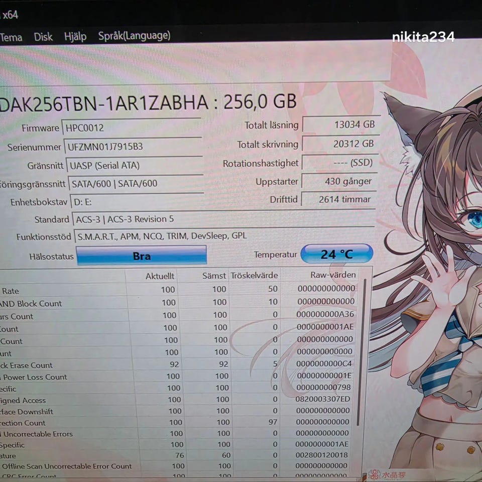482x482 pixels.
Task: Click raw value 002800120018
Action: (321, 455)
